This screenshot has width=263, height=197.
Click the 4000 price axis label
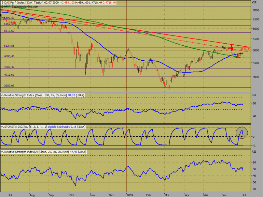point(256,77)
